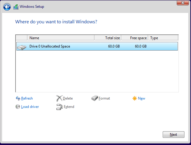
Task: Select Drive 0 Unallocated Space row
Action: coord(89,46)
